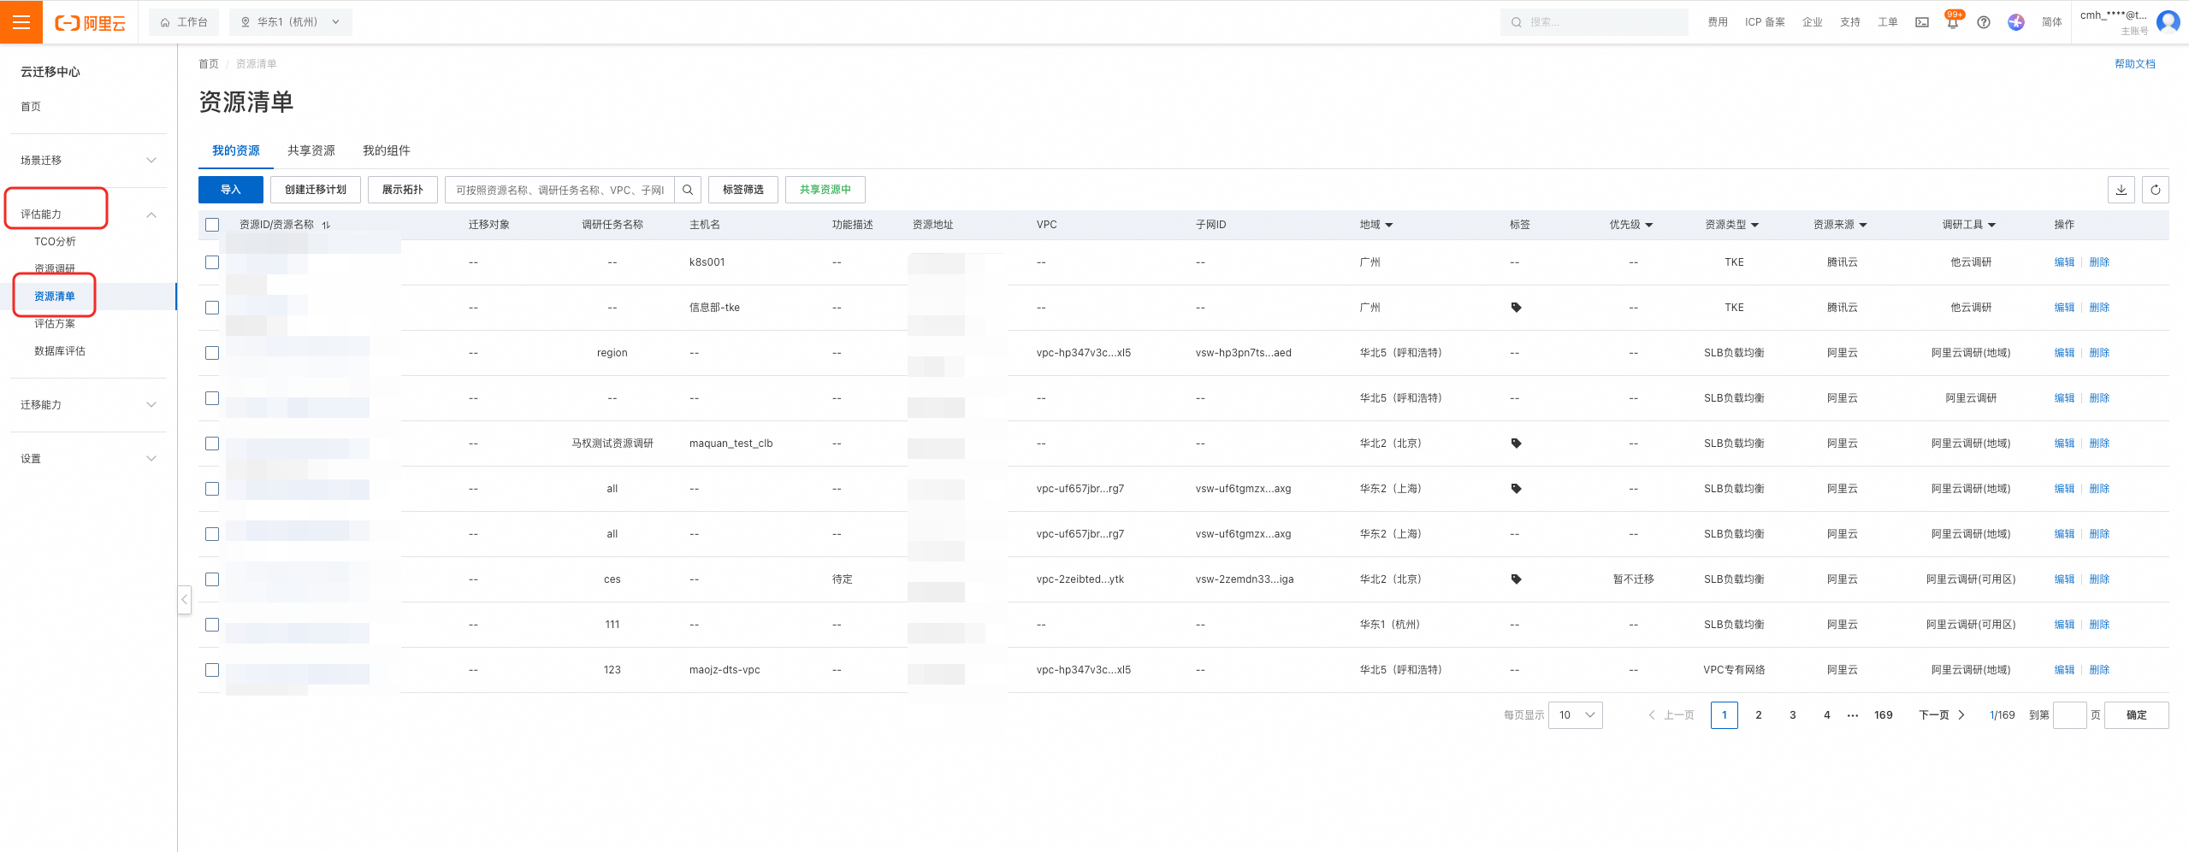This screenshot has height=852, width=2189.
Task: Check the 信息部-tke row checkbox
Action: (x=212, y=308)
